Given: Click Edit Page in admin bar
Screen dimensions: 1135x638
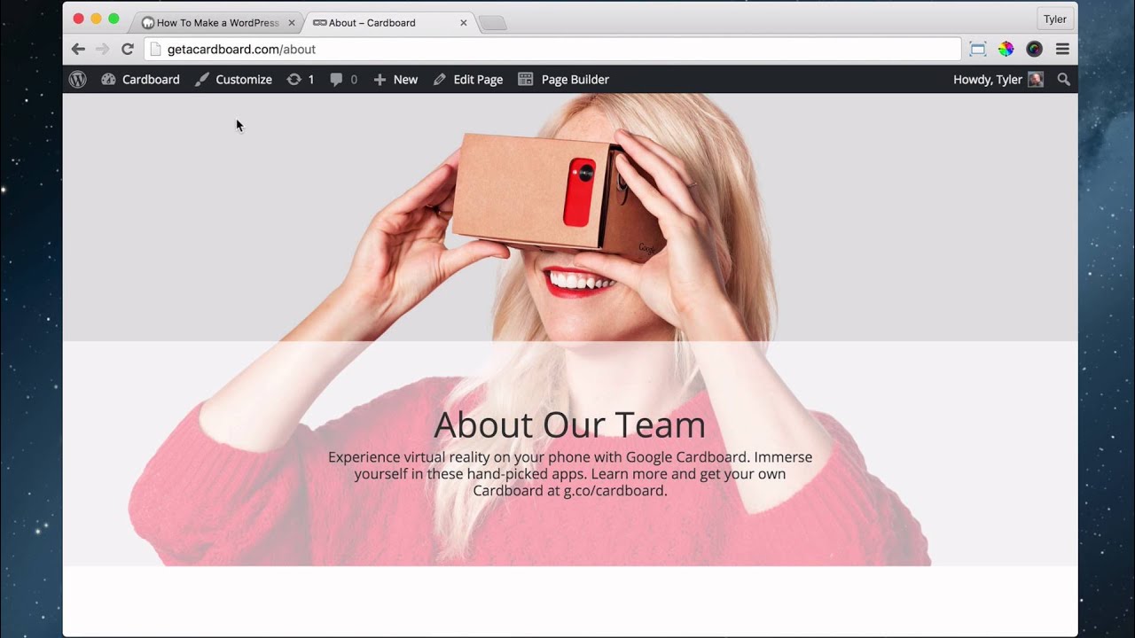Looking at the screenshot, I should (468, 80).
